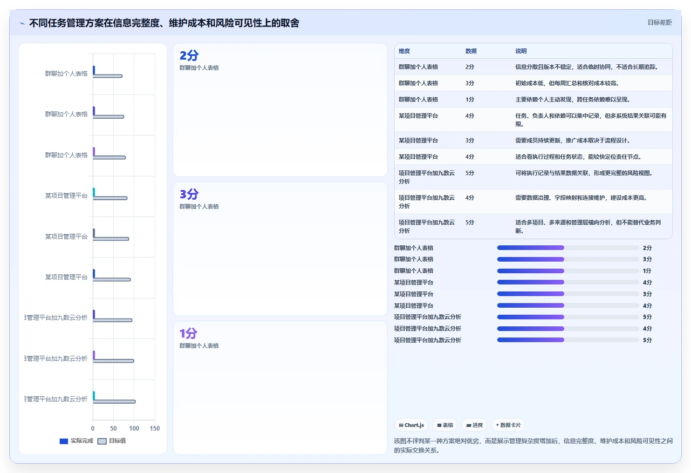
Task: Open the card showing 2分
Action: [280, 110]
